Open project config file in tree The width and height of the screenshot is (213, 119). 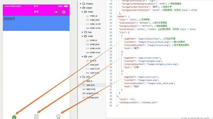91,93
